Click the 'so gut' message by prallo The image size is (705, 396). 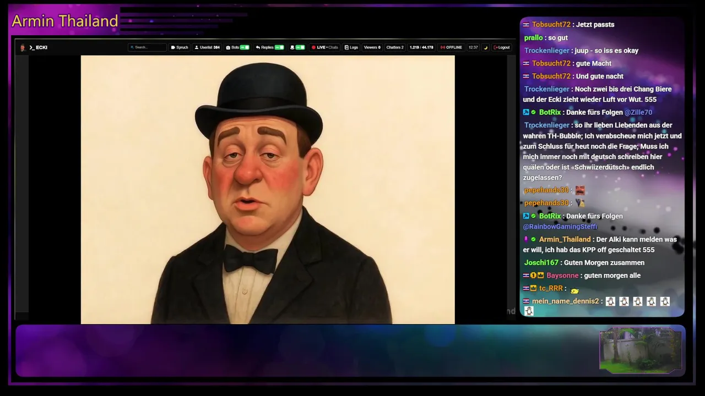[558, 38]
